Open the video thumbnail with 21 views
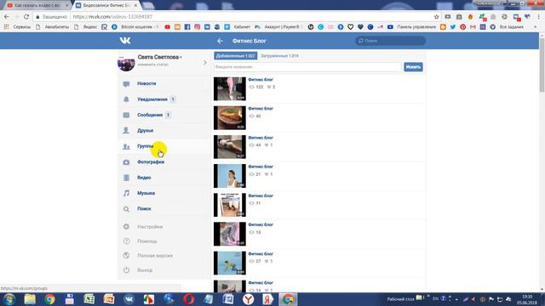This screenshot has width=545, height=306. click(x=229, y=176)
